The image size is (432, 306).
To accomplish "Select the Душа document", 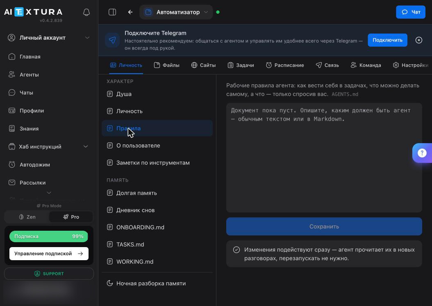I will 157,94.
